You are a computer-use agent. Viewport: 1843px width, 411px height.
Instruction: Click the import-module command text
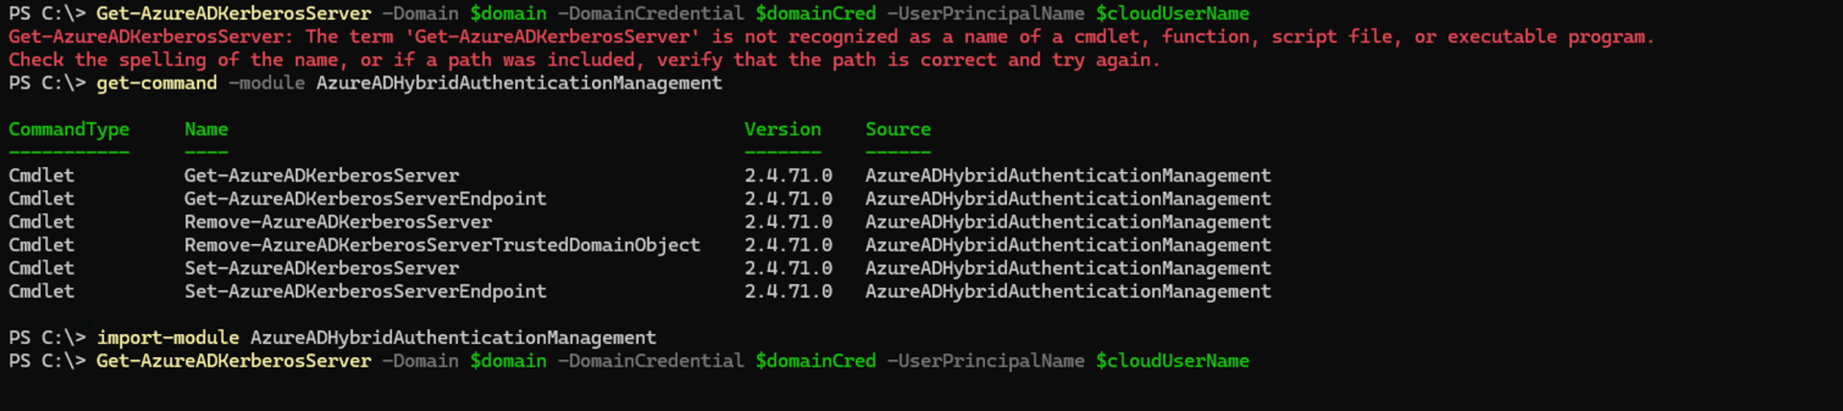click(167, 338)
